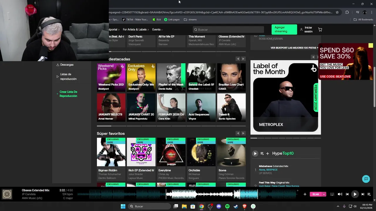Click Iniciar sesión link
Screen dimensions: 376x211
[x=306, y=30]
